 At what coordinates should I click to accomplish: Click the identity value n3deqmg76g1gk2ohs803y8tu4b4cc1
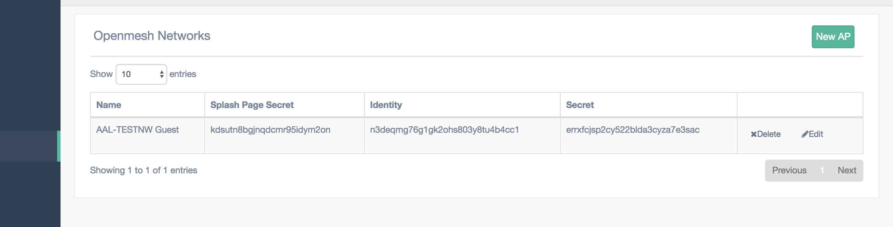444,130
